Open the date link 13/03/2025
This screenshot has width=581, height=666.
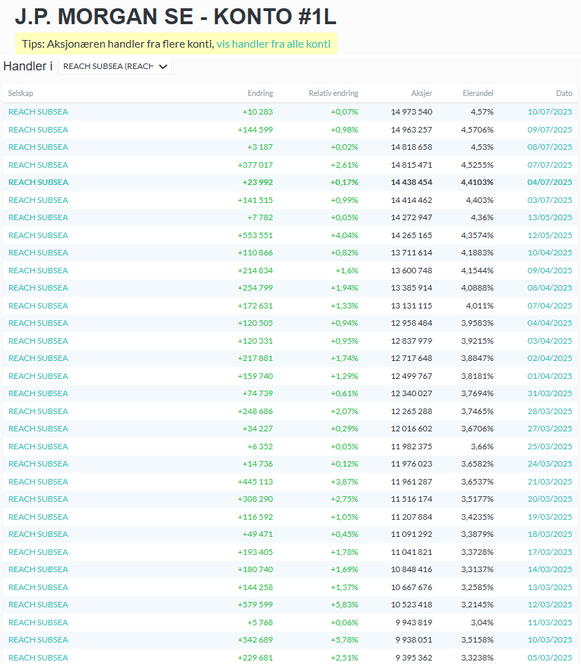tap(549, 588)
